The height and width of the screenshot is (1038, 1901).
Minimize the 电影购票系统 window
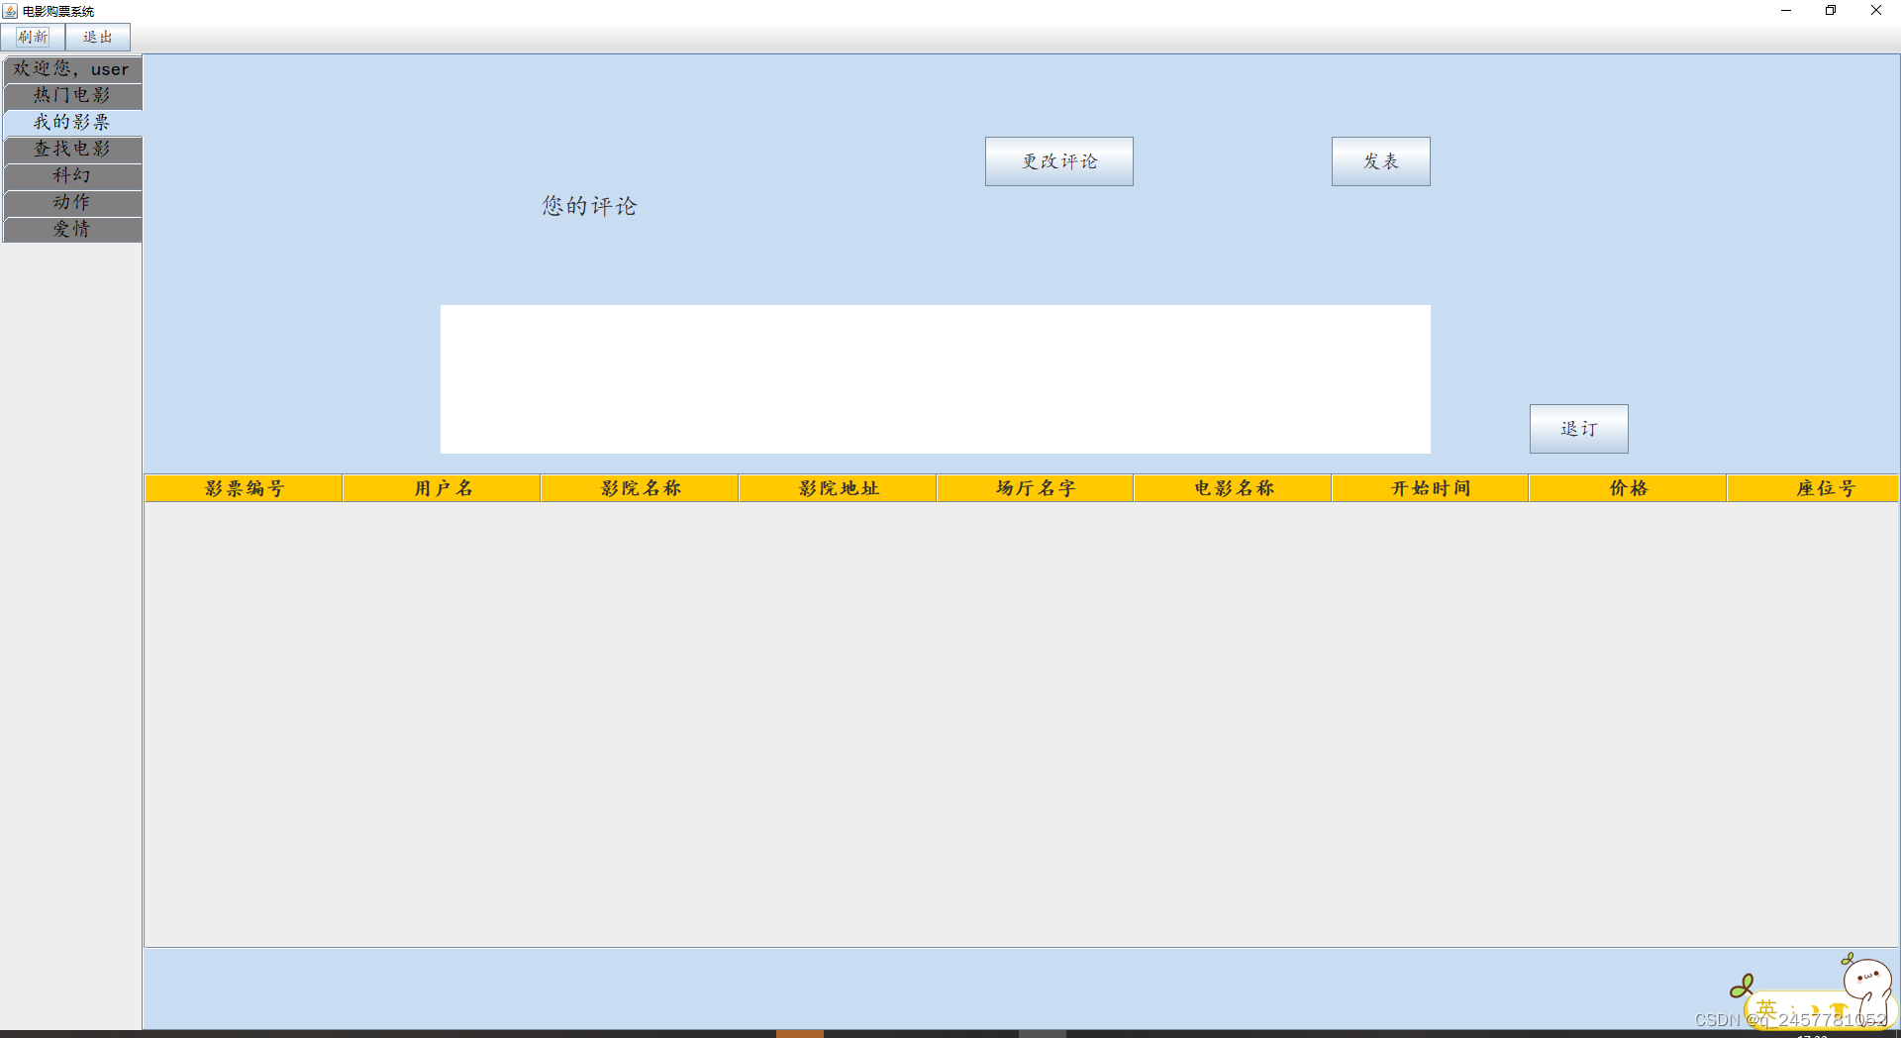tap(1786, 11)
